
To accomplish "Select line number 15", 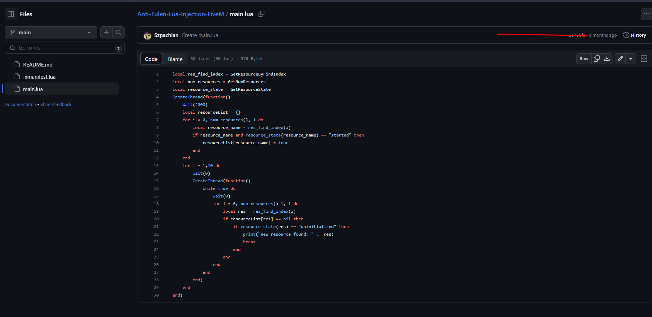I will tap(156, 181).
